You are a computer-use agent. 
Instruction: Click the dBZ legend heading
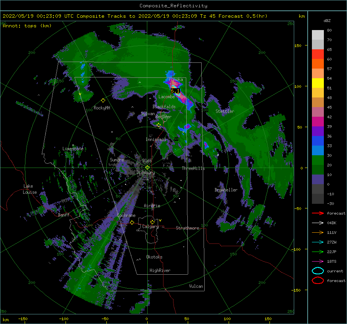pyautogui.click(x=327, y=21)
